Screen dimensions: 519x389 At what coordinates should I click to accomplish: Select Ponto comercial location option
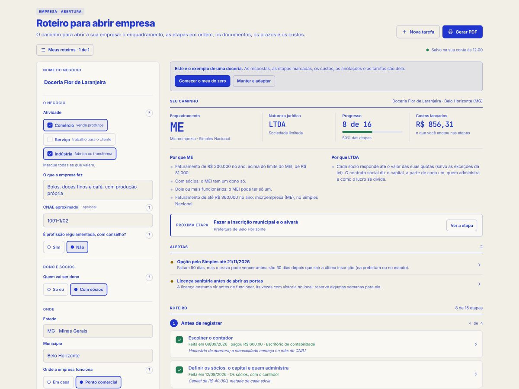pyautogui.click(x=99, y=383)
